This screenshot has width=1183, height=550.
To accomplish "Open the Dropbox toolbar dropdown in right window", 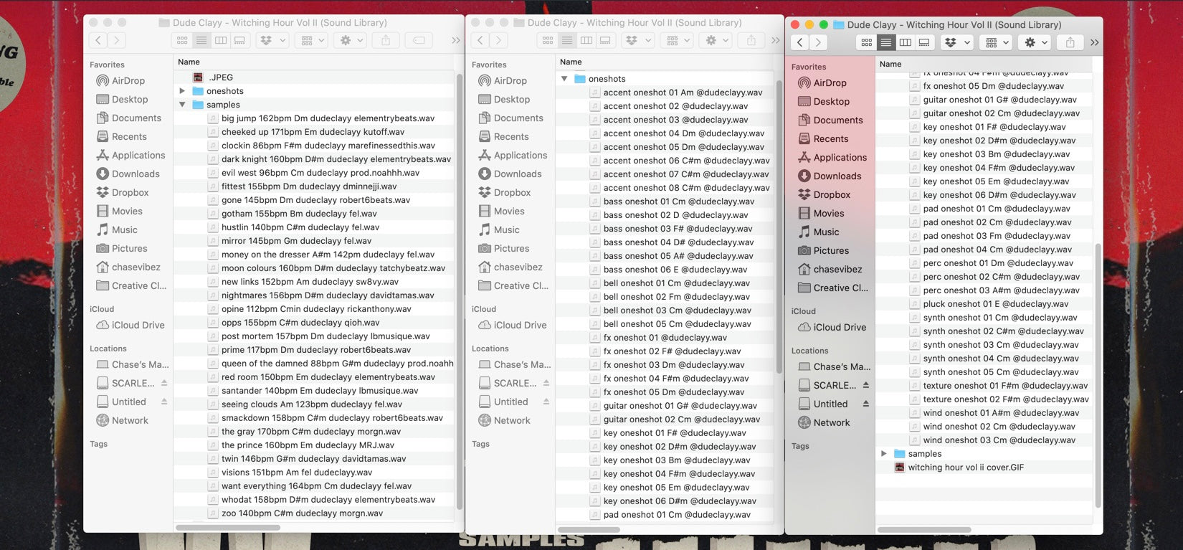I will coord(956,43).
